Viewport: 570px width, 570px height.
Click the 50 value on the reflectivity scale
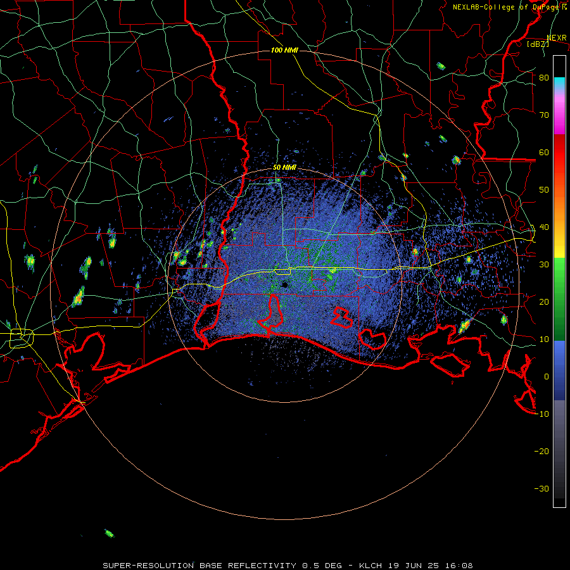[x=544, y=190]
